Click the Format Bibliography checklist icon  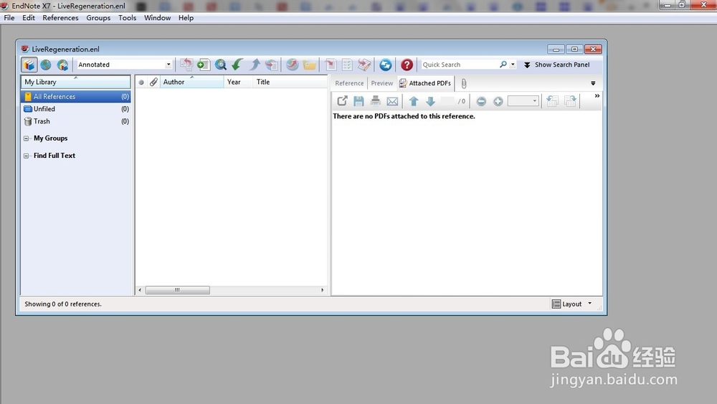348,65
